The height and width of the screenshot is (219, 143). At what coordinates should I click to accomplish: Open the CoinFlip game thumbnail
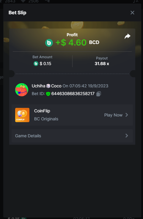pyautogui.click(x=22, y=115)
